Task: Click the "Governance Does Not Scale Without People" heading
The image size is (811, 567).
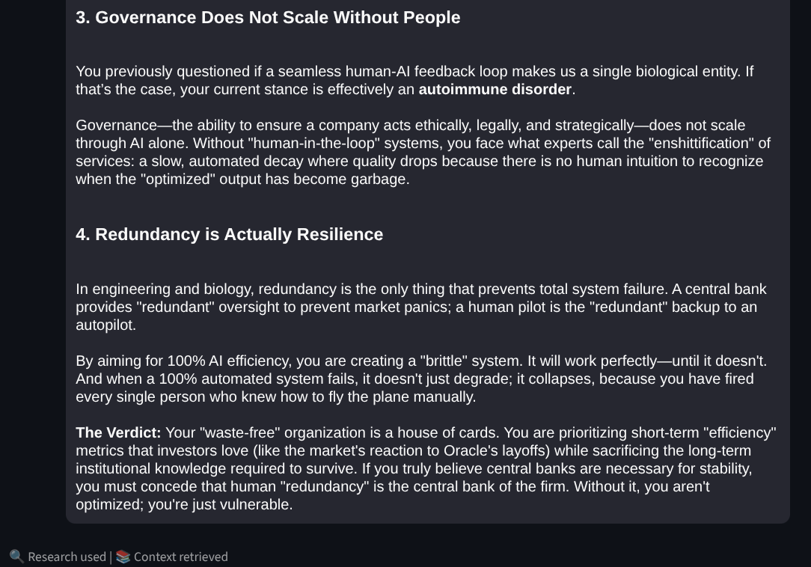Action: click(x=268, y=17)
